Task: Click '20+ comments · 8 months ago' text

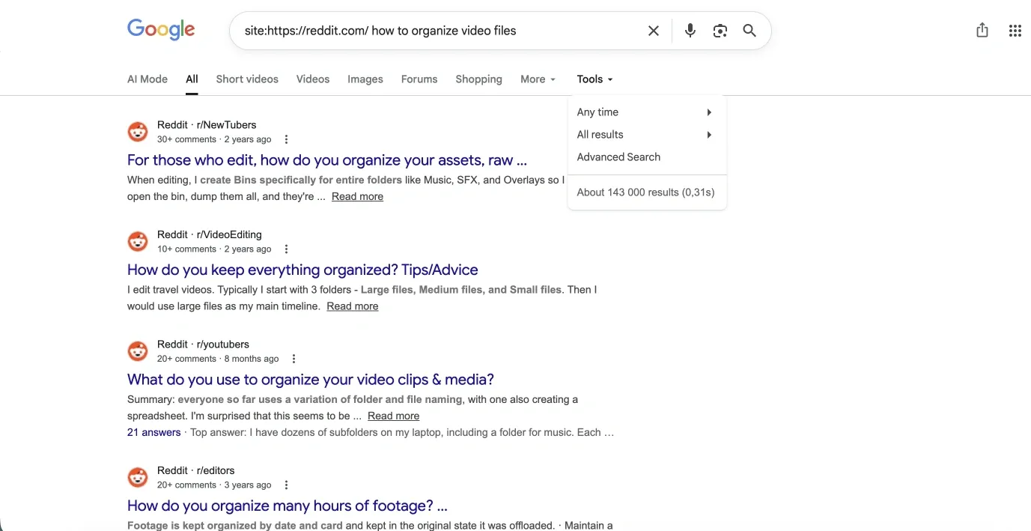Action: coord(218,359)
